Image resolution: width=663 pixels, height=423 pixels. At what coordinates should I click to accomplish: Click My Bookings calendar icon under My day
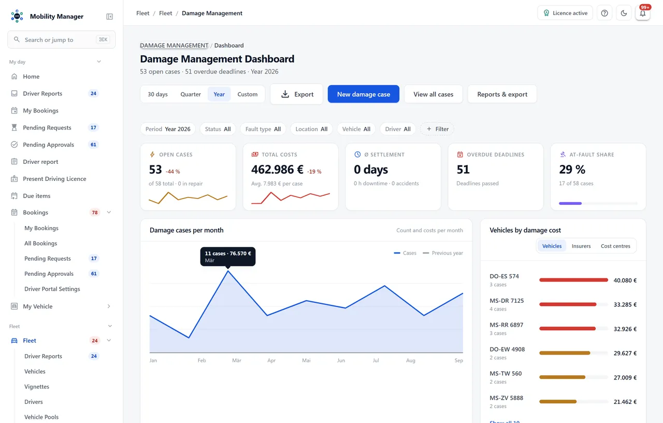coord(14,111)
